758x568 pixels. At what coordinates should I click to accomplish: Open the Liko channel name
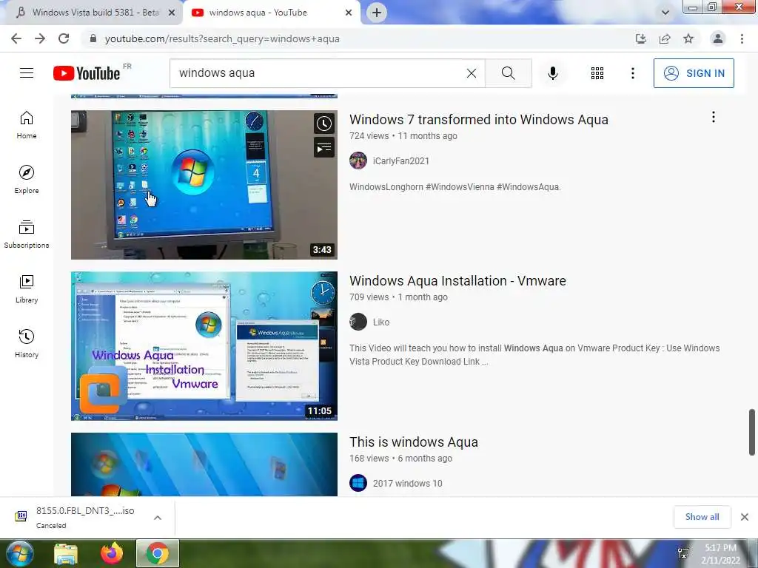[x=381, y=322]
